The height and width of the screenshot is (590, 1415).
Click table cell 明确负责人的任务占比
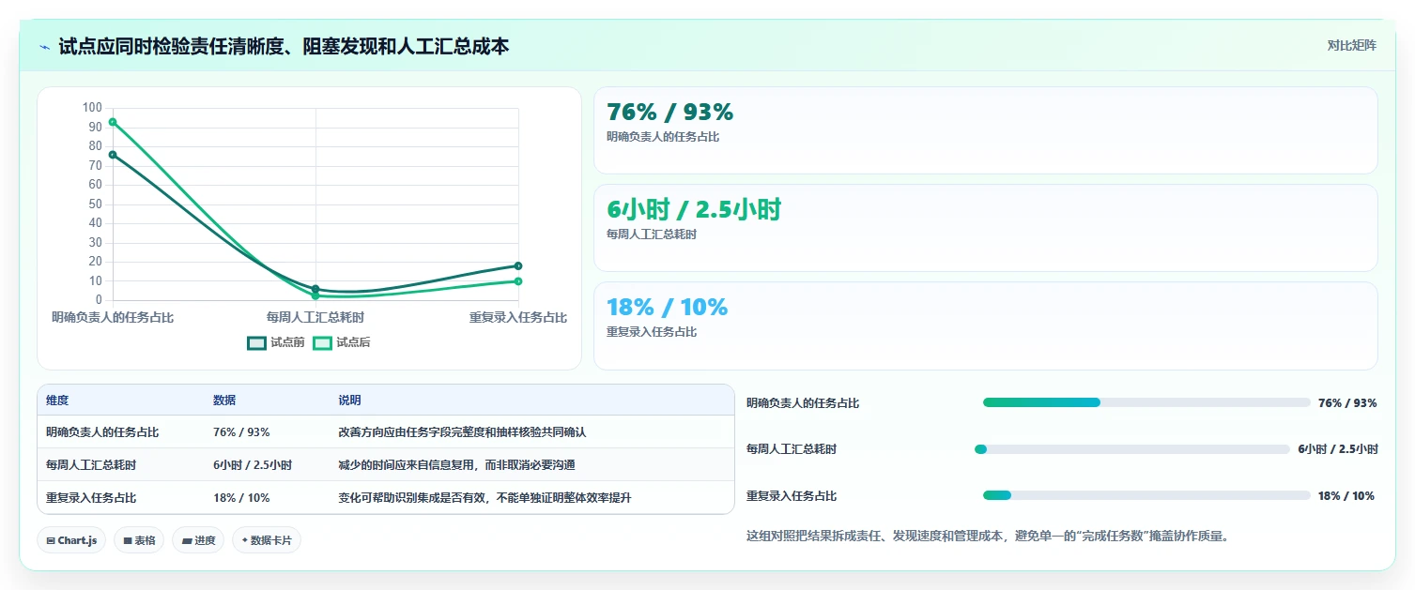102,432
